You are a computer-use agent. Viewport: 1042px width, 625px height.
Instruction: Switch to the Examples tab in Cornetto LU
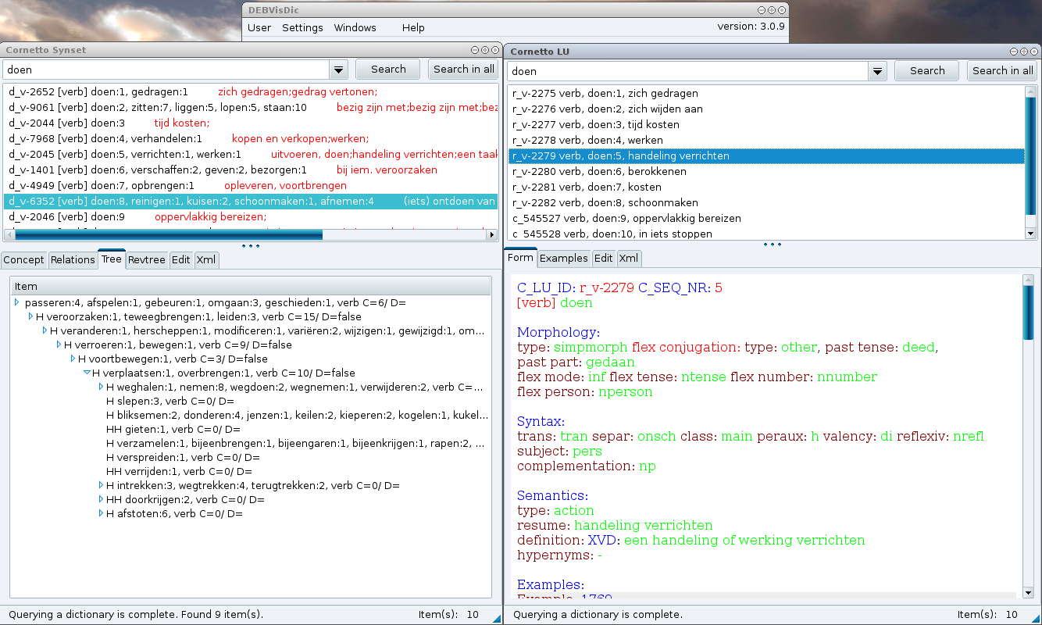[564, 258]
